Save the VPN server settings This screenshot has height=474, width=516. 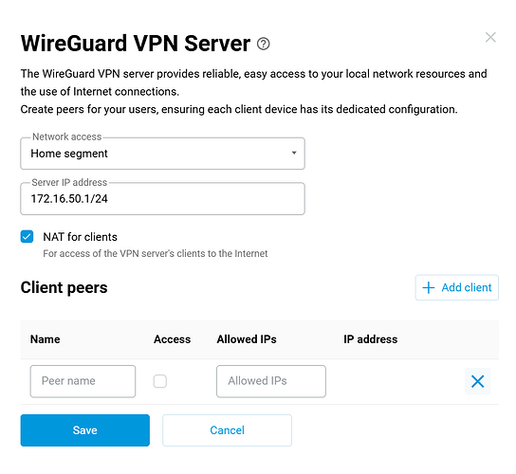point(85,430)
